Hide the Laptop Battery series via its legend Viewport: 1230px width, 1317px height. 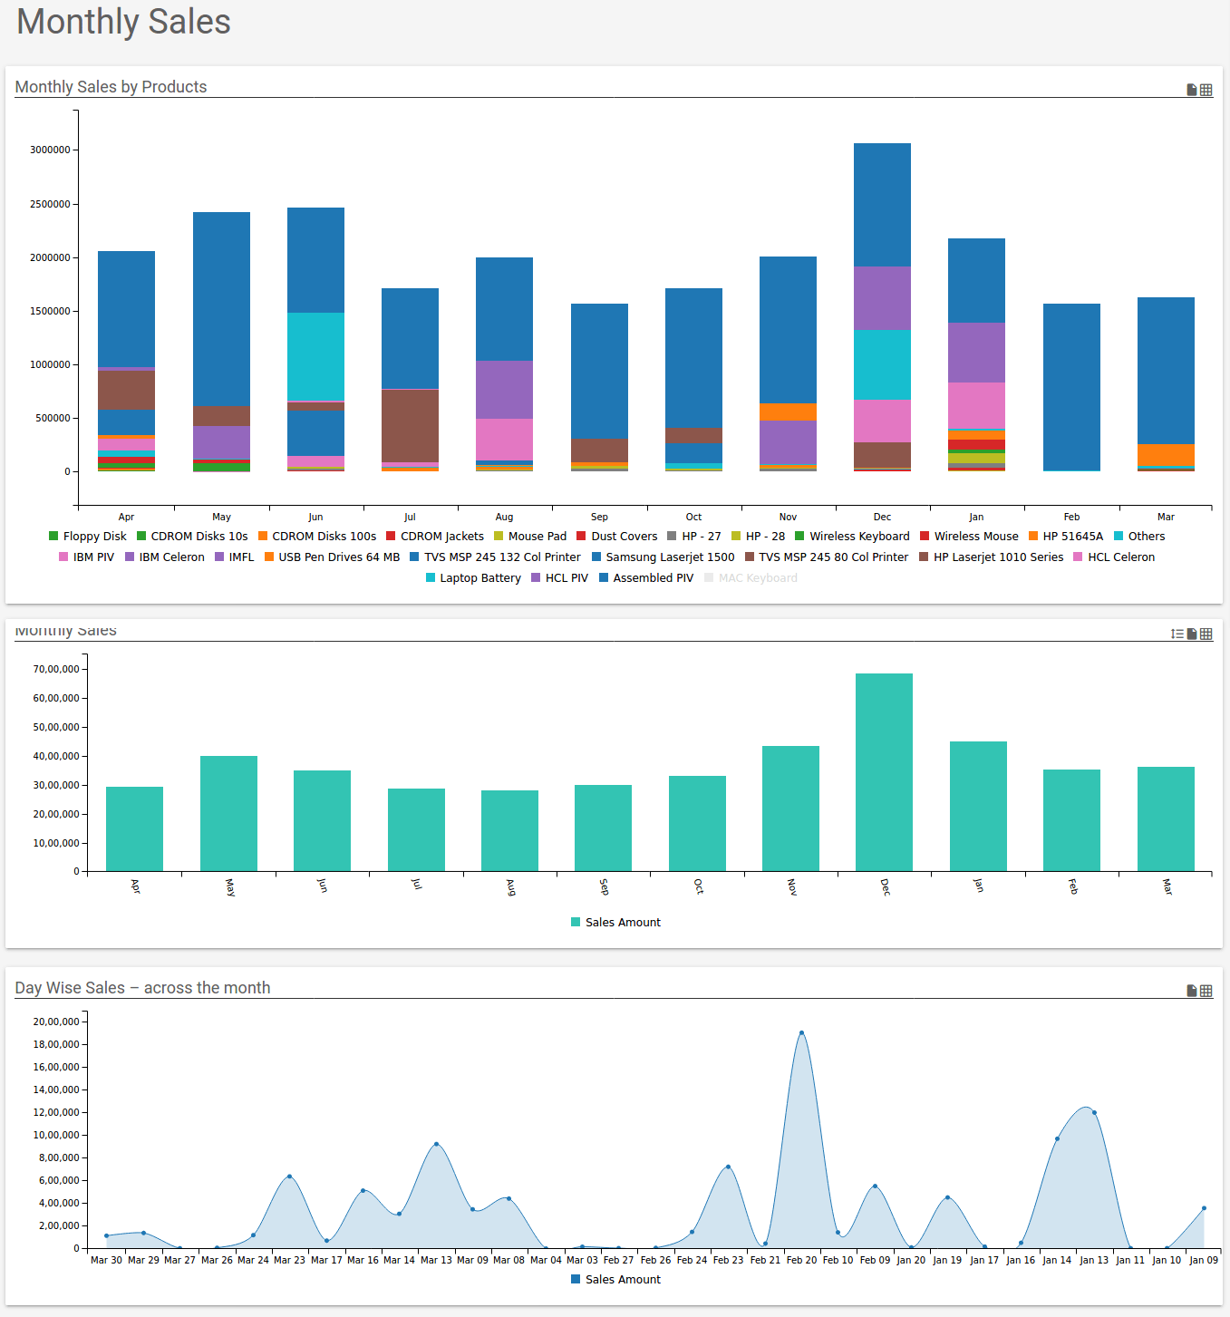(472, 577)
